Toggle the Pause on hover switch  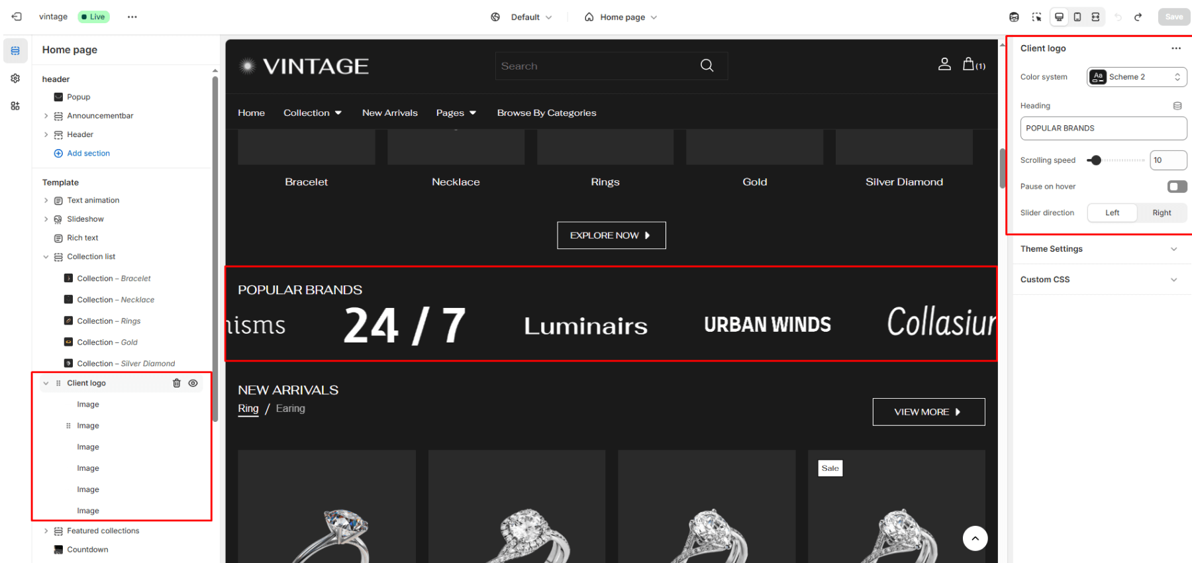tap(1177, 186)
